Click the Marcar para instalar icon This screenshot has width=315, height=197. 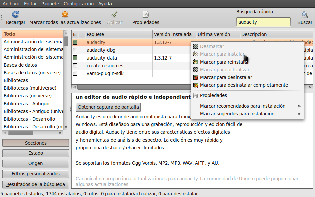tap(196, 54)
